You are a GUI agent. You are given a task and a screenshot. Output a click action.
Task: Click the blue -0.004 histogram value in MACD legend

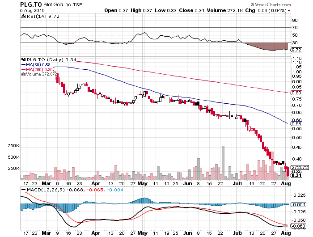pos(115,190)
